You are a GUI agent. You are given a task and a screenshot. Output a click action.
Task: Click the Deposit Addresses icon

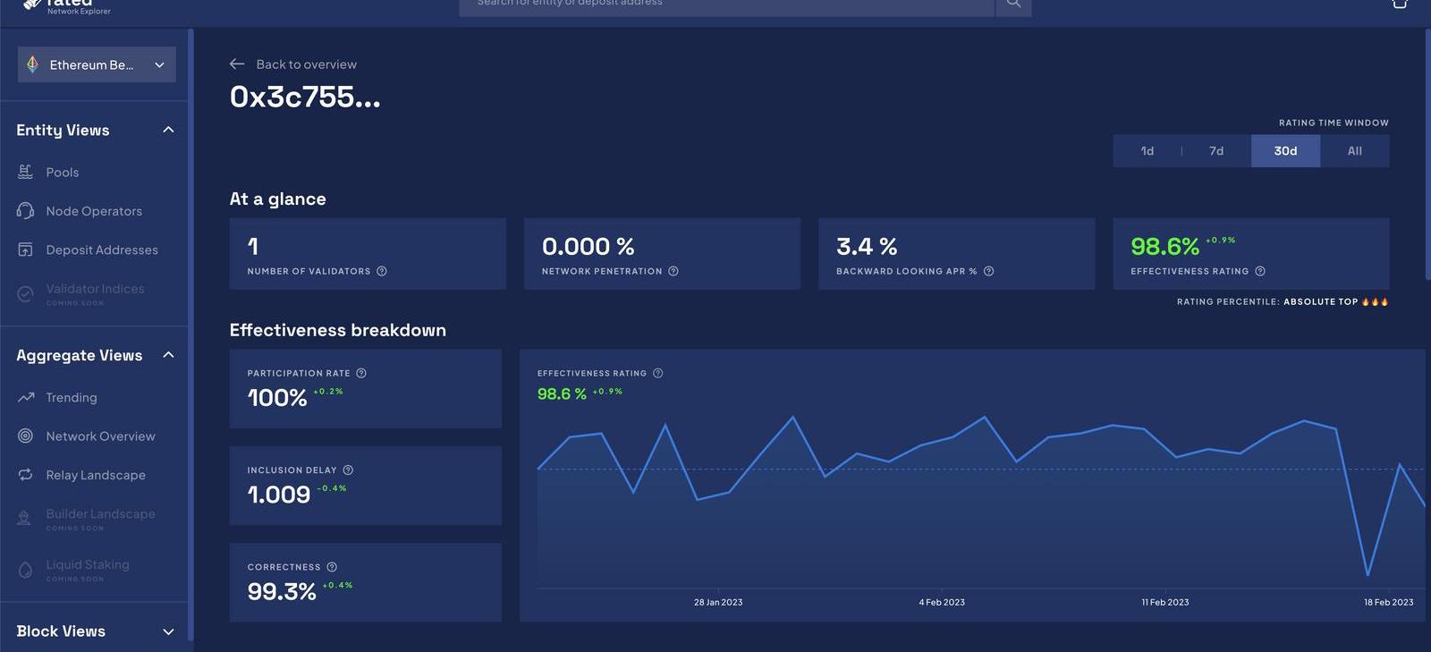point(26,250)
